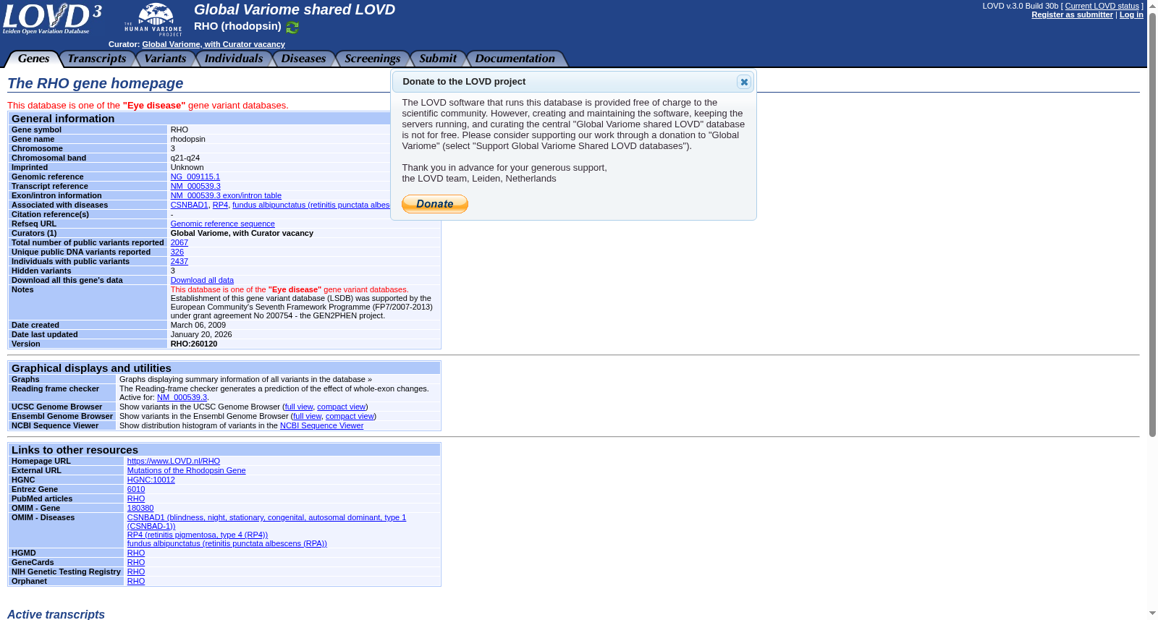Go to the Individuals tab
The height and width of the screenshot is (620, 1158).
point(234,59)
